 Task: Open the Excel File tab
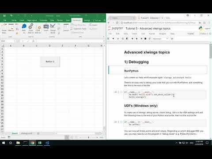(5, 20)
